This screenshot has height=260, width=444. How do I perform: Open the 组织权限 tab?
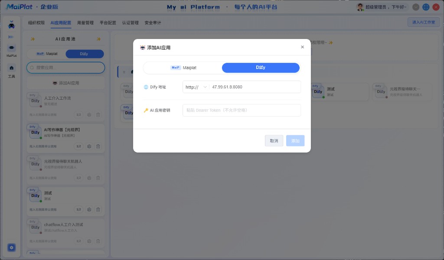36,23
